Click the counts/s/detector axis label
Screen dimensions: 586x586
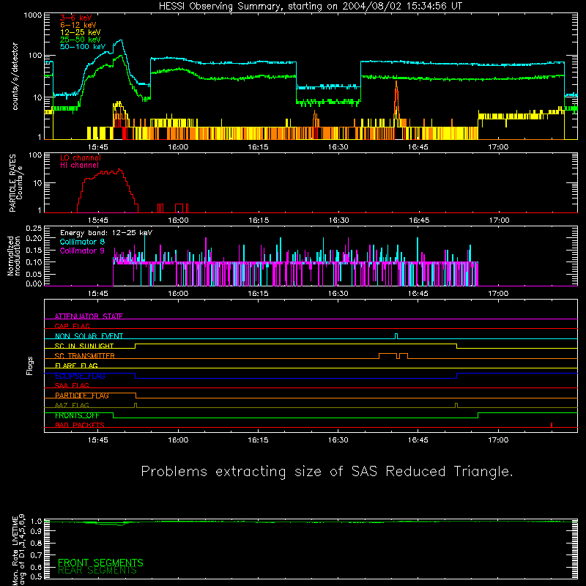pos(15,76)
